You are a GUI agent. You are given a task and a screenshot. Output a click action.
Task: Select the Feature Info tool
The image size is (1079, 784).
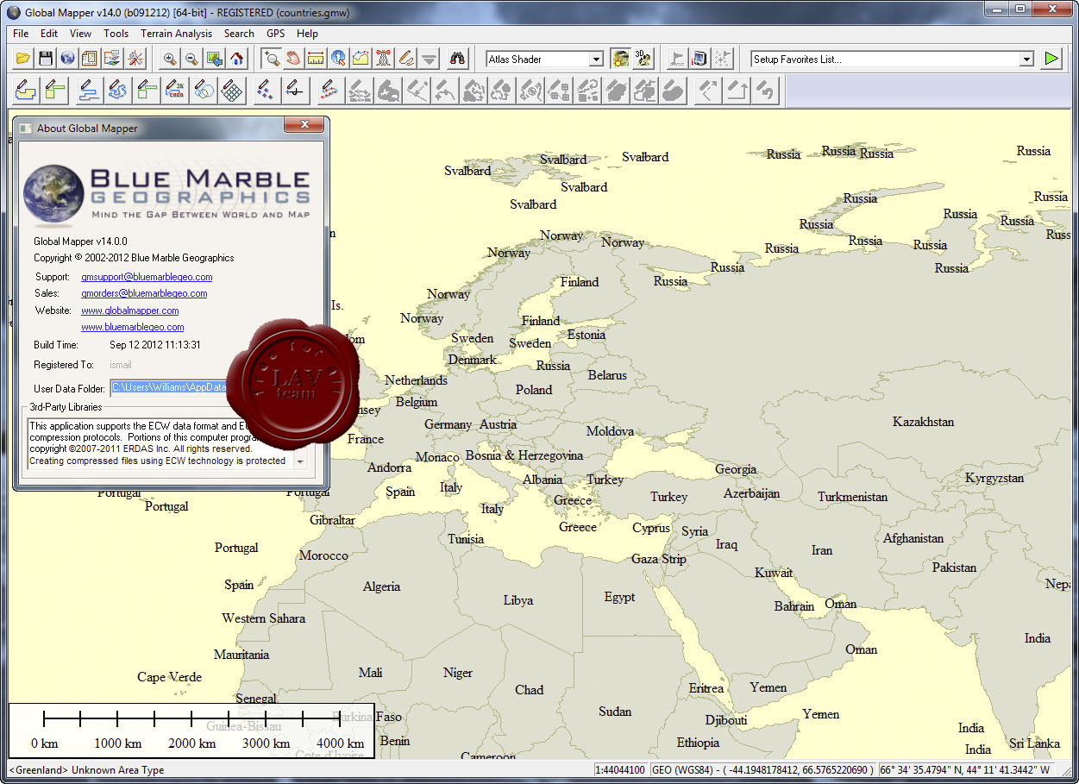click(x=339, y=60)
